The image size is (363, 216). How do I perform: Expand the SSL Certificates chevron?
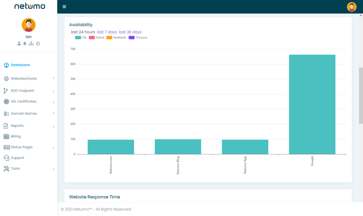53,102
